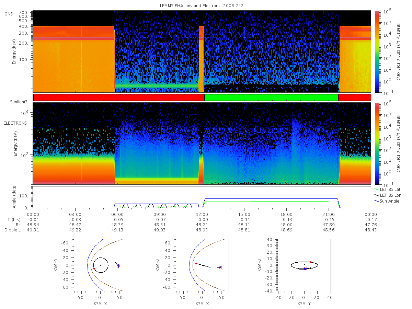Select the green segment of the sunlight bar

271,98
